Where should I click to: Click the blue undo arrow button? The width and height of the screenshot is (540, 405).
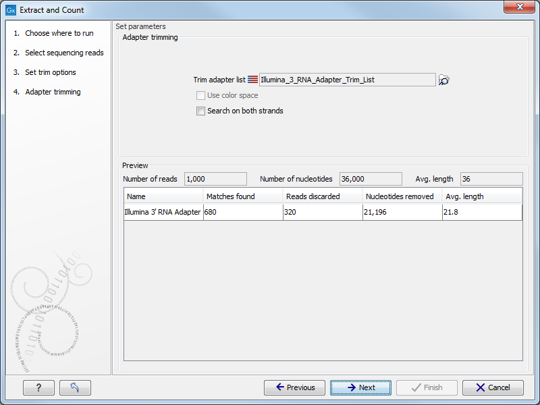click(x=74, y=387)
